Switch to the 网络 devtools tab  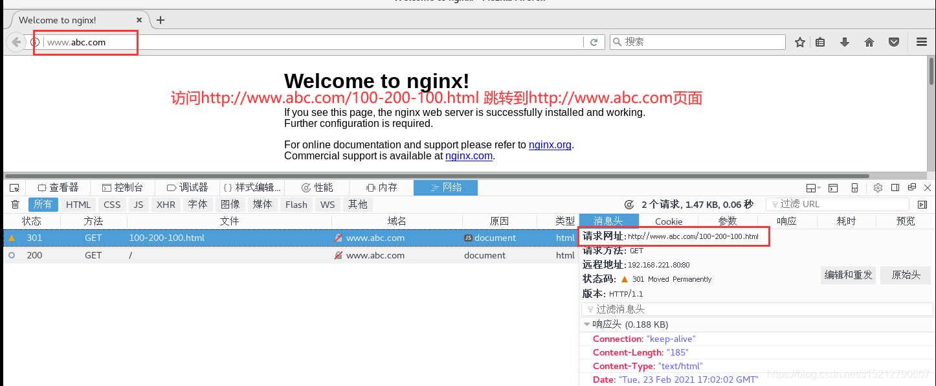click(446, 188)
